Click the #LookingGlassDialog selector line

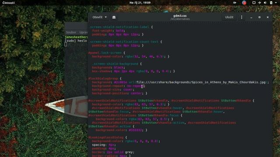click(x=108, y=137)
